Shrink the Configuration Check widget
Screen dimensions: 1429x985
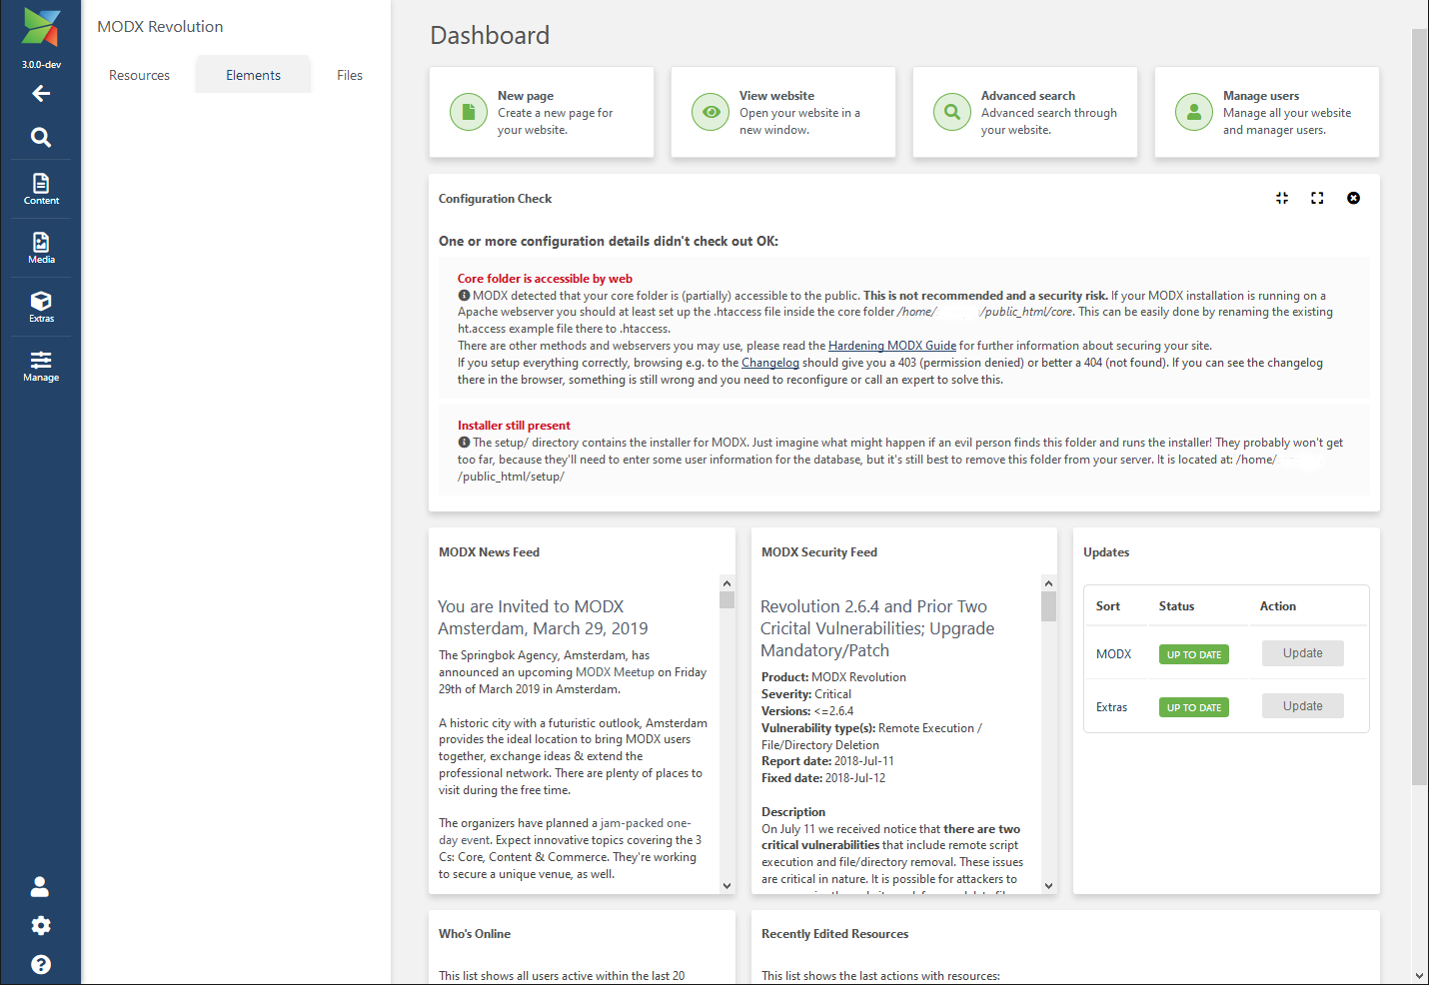coord(1282,198)
